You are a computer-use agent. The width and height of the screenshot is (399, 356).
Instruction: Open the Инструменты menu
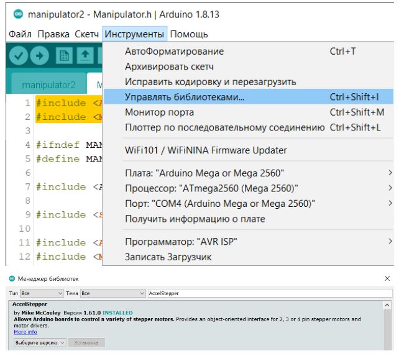134,34
